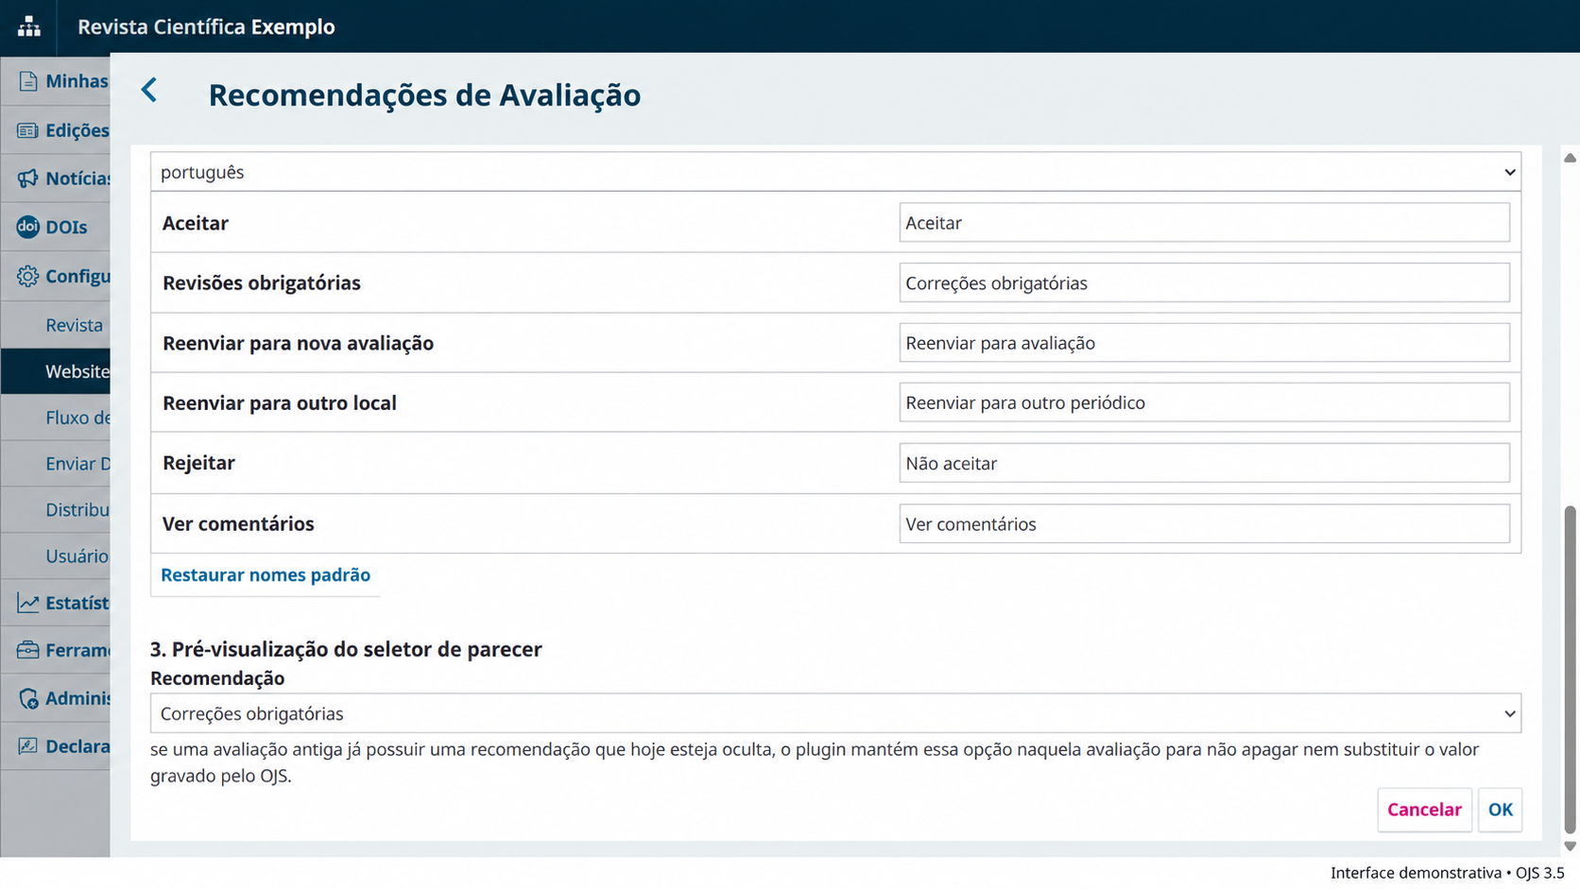Screen dimensions: 1580x889
Task: Click the Estatísticas chart icon
Action: 27,603
